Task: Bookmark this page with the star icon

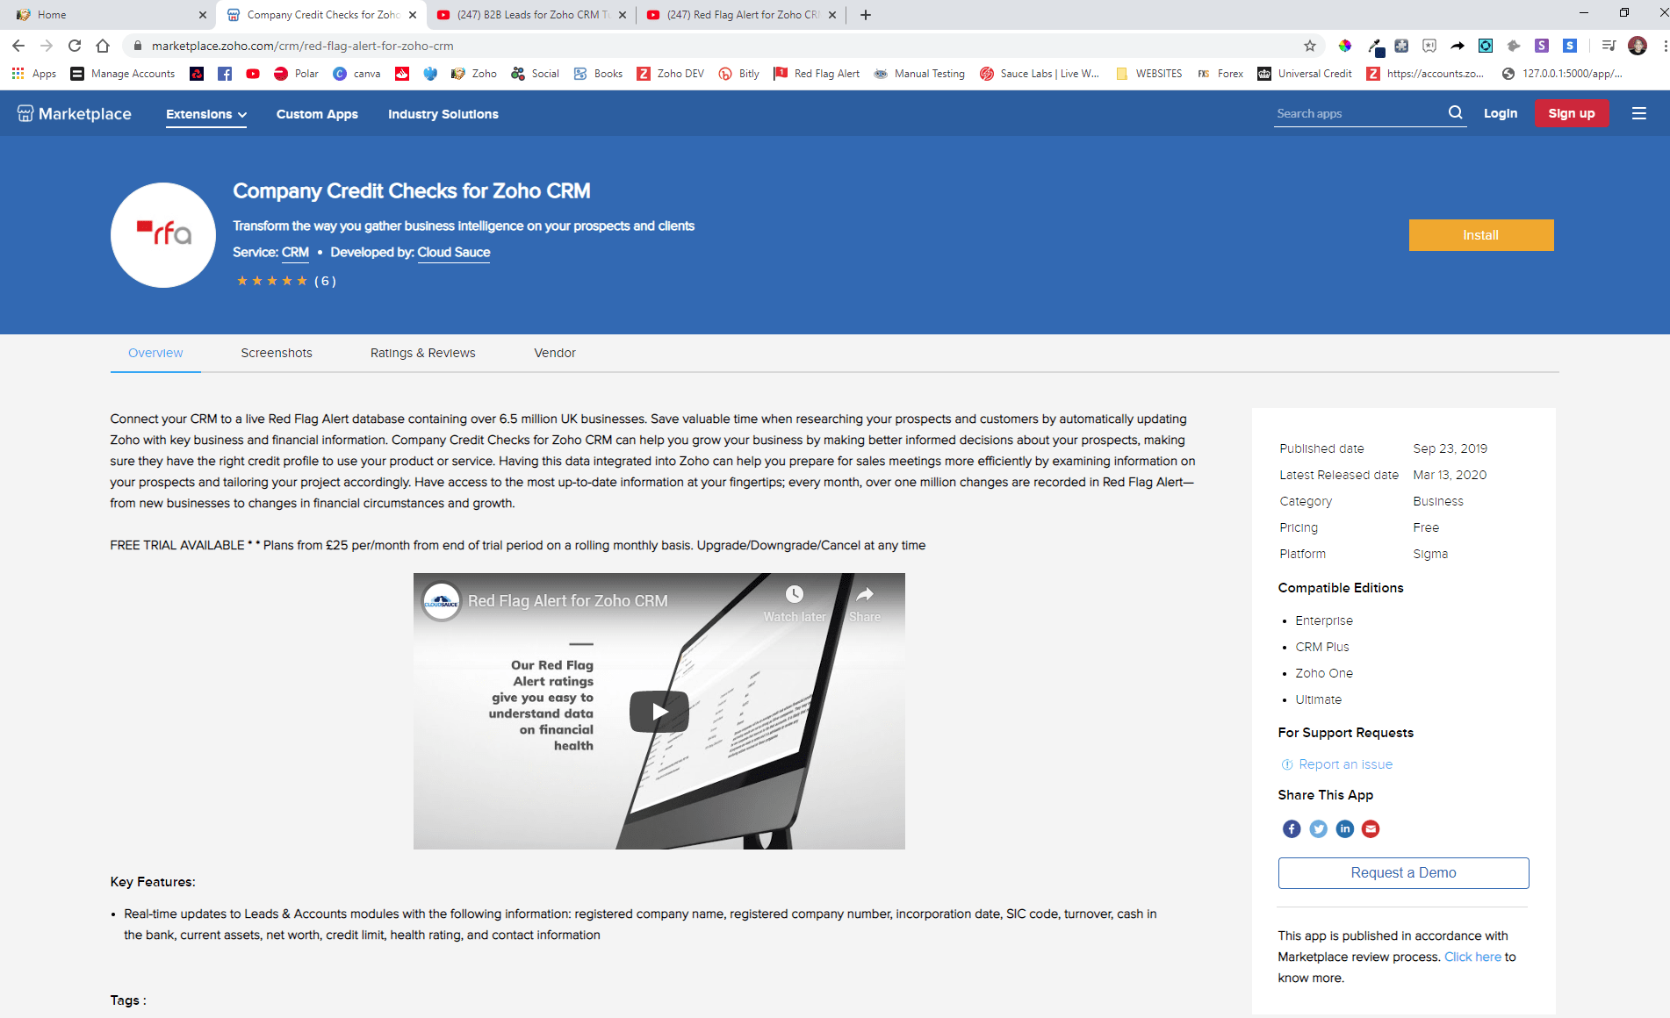Action: [x=1309, y=46]
